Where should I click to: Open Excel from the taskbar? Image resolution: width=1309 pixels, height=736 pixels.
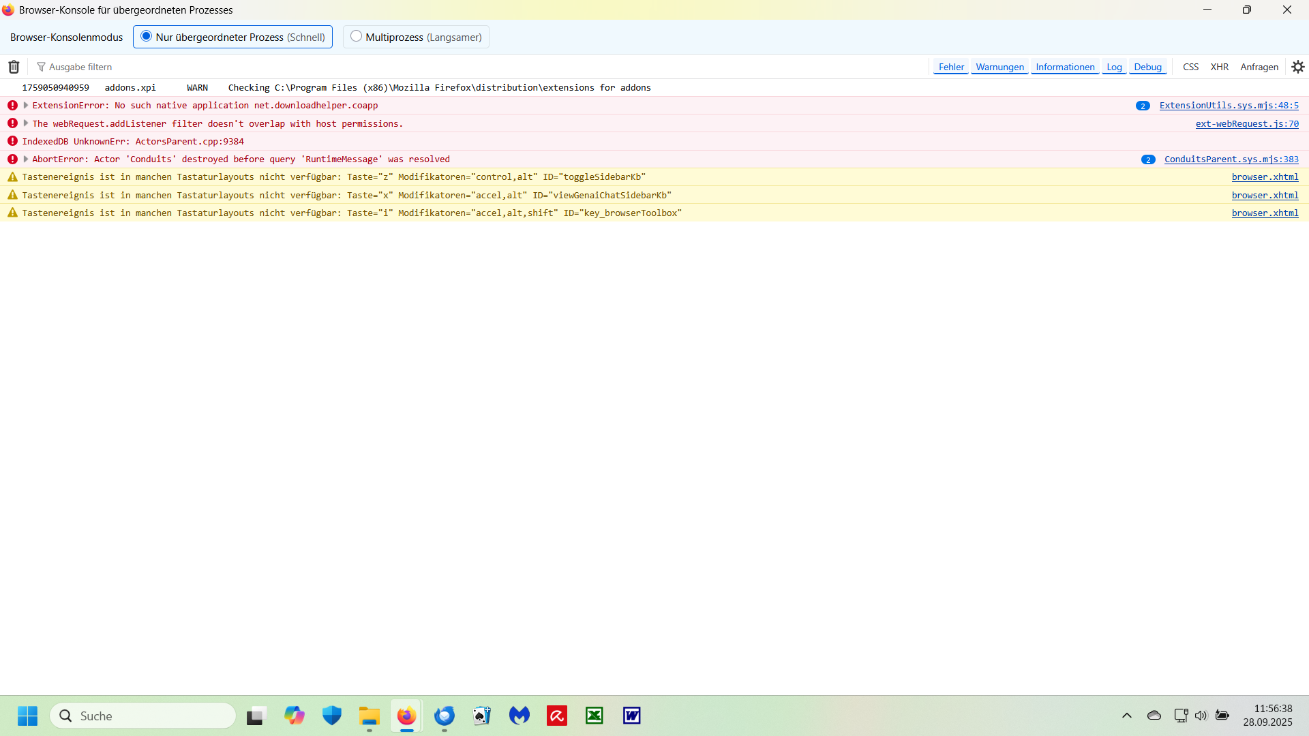click(x=594, y=716)
